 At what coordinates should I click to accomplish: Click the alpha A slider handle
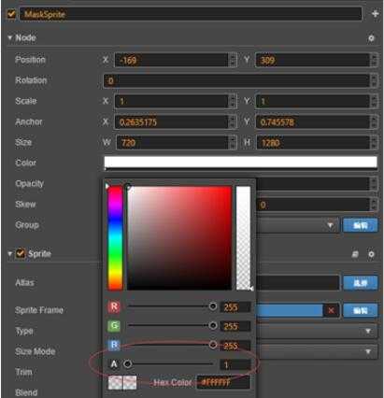point(127,363)
